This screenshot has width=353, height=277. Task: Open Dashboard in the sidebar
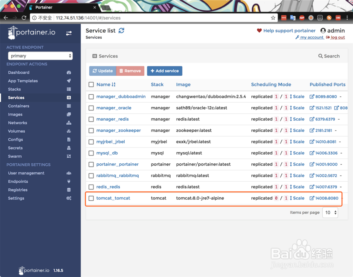click(x=40, y=73)
